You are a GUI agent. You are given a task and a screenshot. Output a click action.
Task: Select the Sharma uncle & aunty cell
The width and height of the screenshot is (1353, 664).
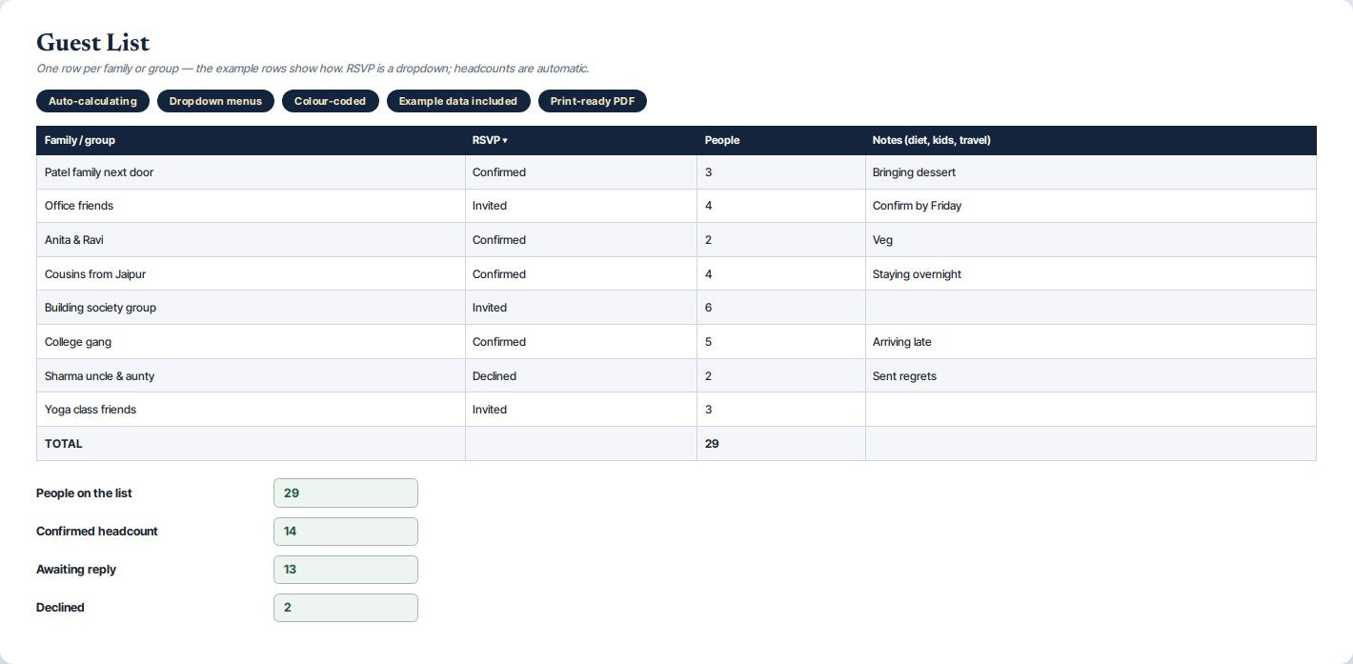point(251,376)
